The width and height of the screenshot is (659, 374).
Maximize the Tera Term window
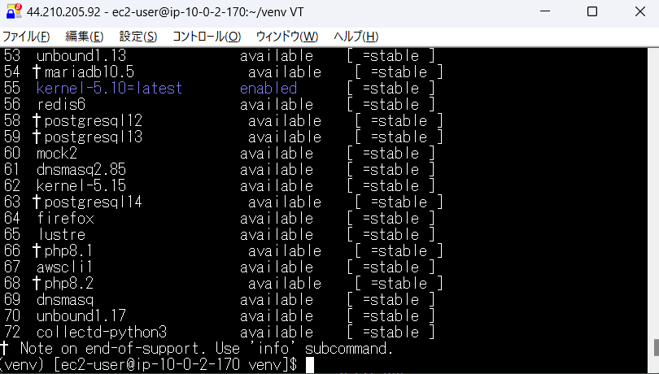tap(592, 11)
